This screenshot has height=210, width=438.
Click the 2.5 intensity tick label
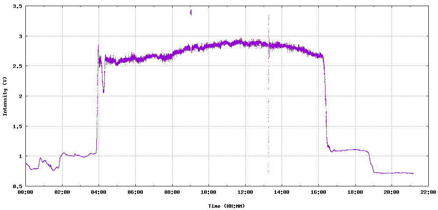(18, 66)
